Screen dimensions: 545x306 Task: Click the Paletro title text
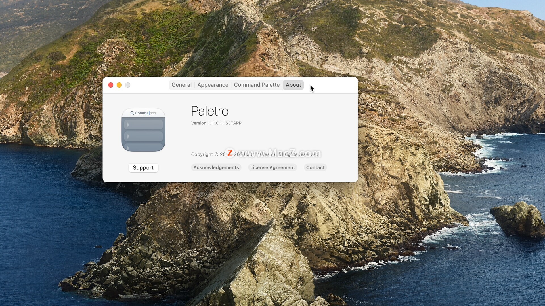click(209, 111)
